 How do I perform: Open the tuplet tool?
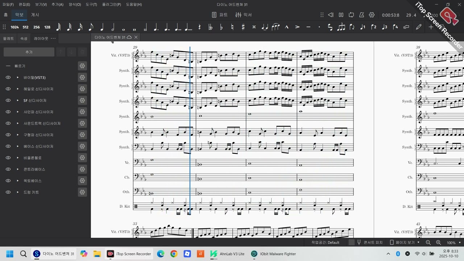[x=341, y=27]
